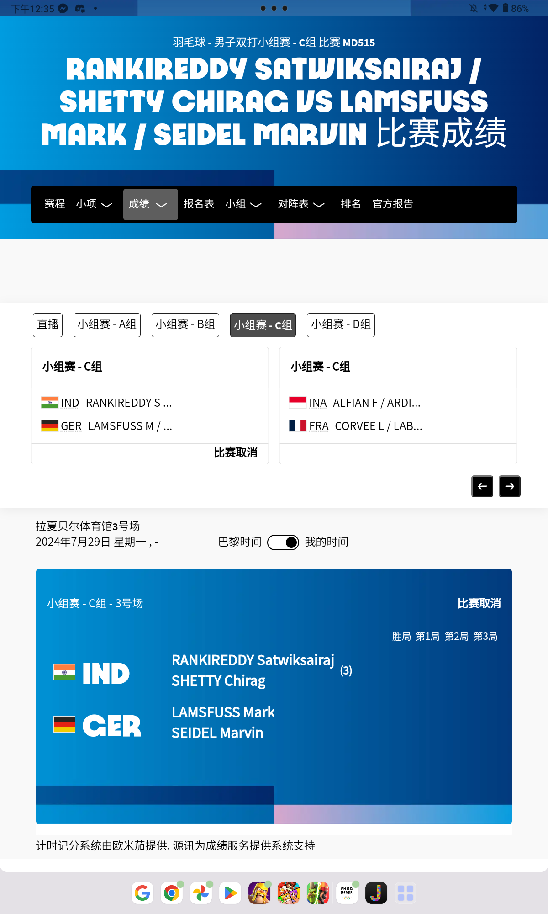
Task: Tap the France flag in match list
Action: [x=298, y=425]
